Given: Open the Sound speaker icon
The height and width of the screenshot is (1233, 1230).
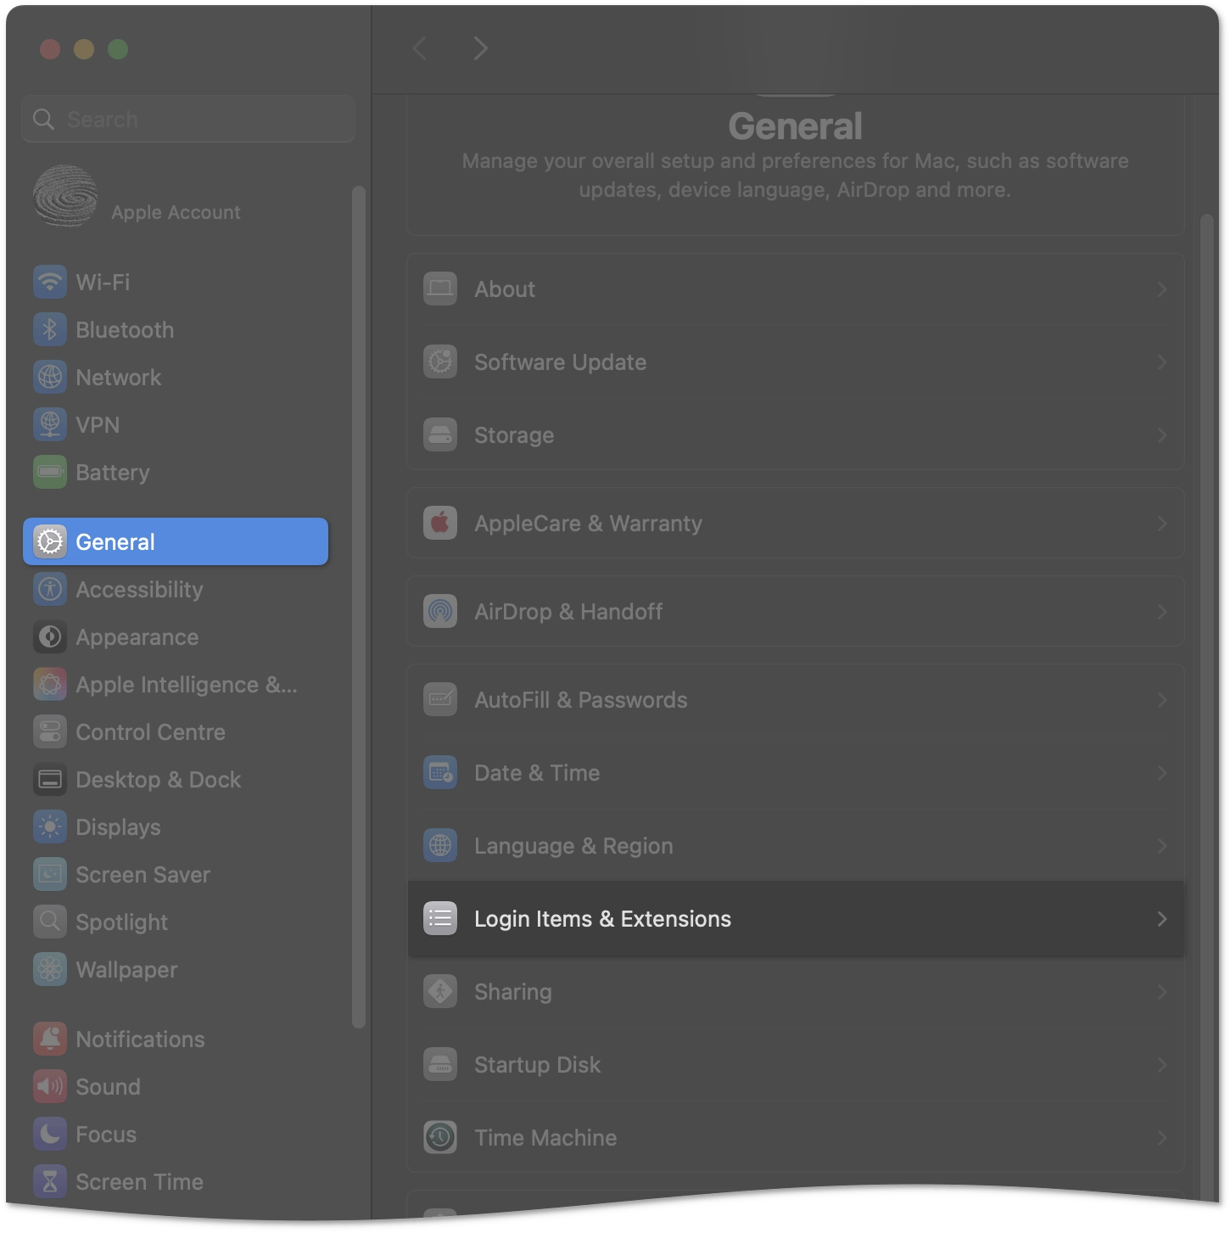Looking at the screenshot, I should [x=50, y=1086].
